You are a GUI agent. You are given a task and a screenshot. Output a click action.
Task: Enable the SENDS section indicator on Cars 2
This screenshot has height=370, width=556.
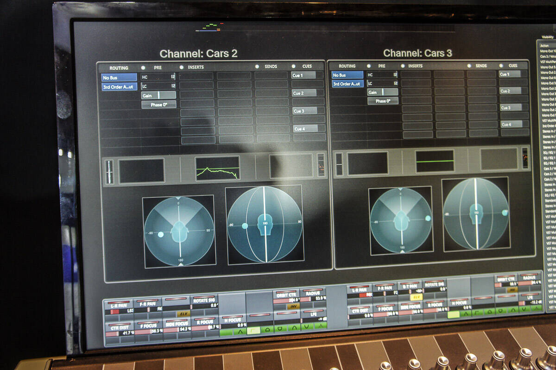tap(257, 67)
